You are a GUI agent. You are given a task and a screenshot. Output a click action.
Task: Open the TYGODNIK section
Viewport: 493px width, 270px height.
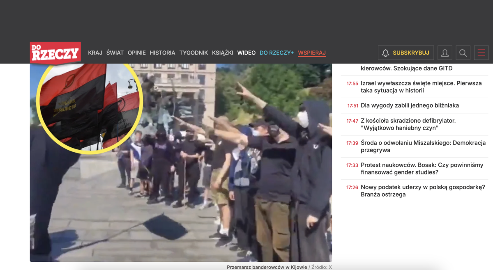pyautogui.click(x=194, y=53)
